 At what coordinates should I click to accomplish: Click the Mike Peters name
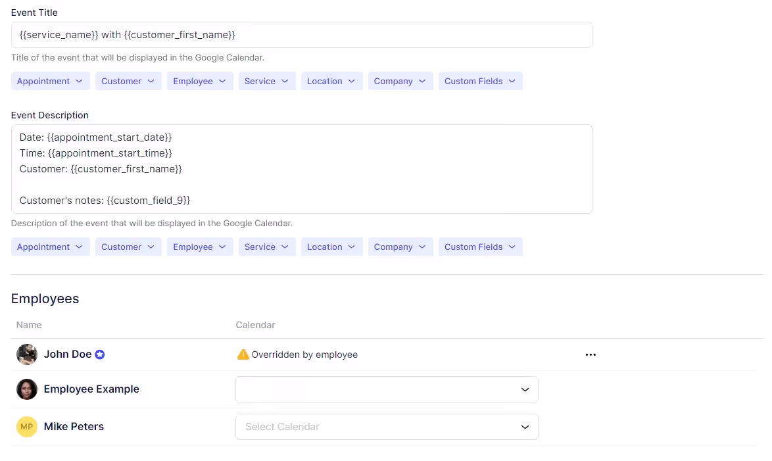click(74, 427)
